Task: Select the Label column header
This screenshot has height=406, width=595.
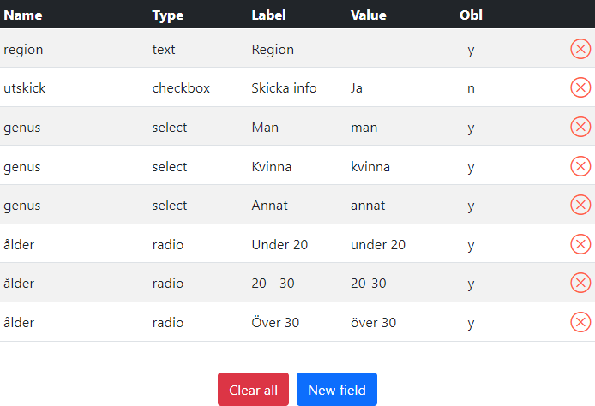Action: point(268,15)
